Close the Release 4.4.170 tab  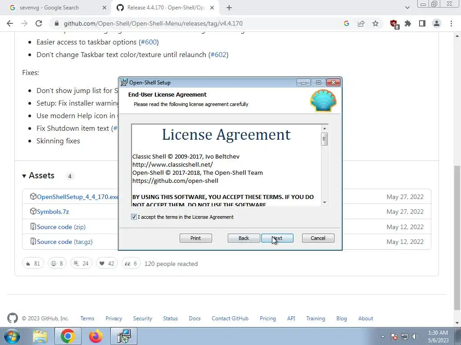click(x=212, y=8)
